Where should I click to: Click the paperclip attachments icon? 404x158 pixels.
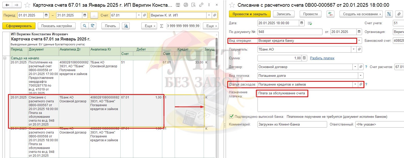(400, 14)
